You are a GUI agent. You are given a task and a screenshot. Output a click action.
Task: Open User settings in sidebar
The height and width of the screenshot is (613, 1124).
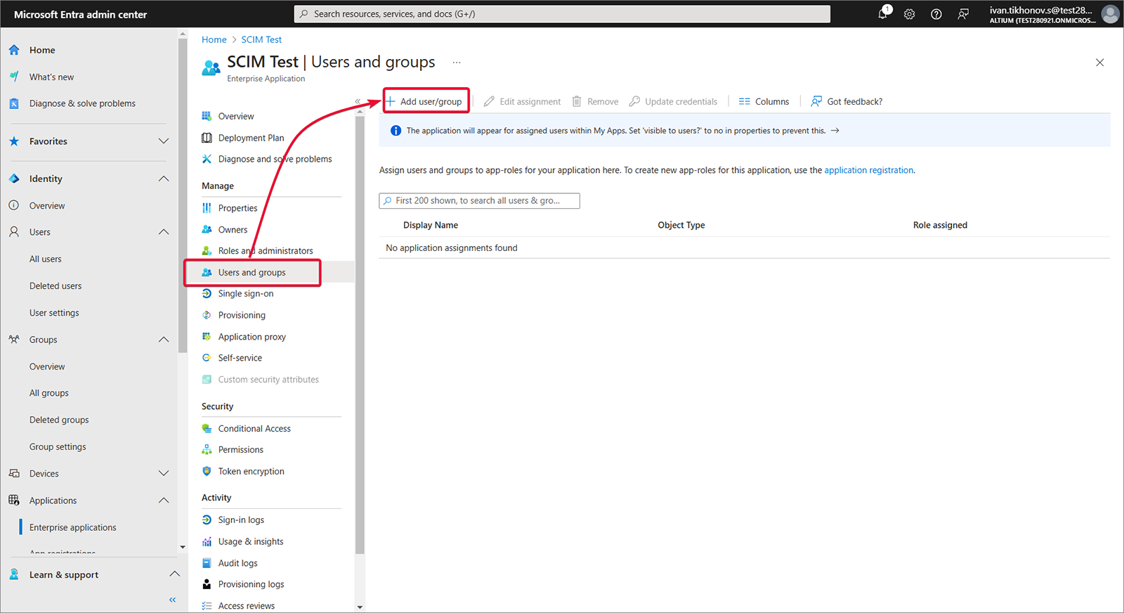(x=54, y=313)
